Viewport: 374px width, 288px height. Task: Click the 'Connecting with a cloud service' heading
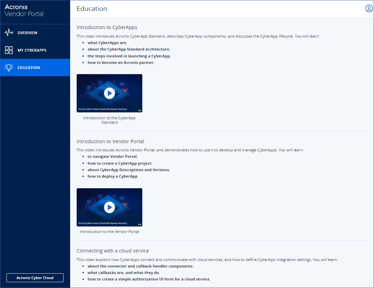point(113,251)
